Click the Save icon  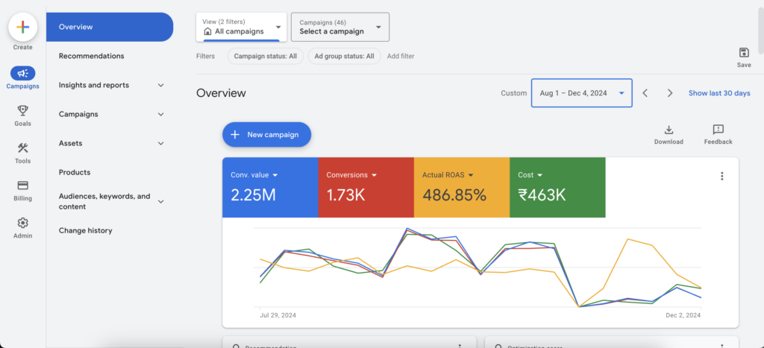point(743,53)
